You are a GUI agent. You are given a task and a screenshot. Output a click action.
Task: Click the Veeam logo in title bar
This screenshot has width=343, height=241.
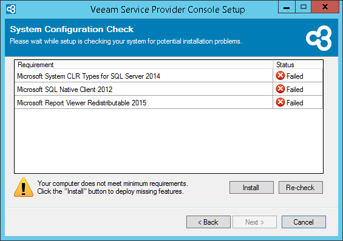coord(11,9)
